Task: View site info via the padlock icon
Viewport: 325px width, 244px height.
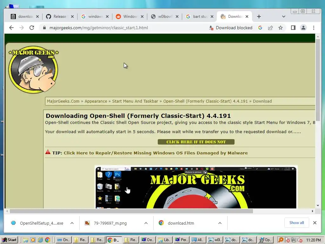Action: click(44, 28)
